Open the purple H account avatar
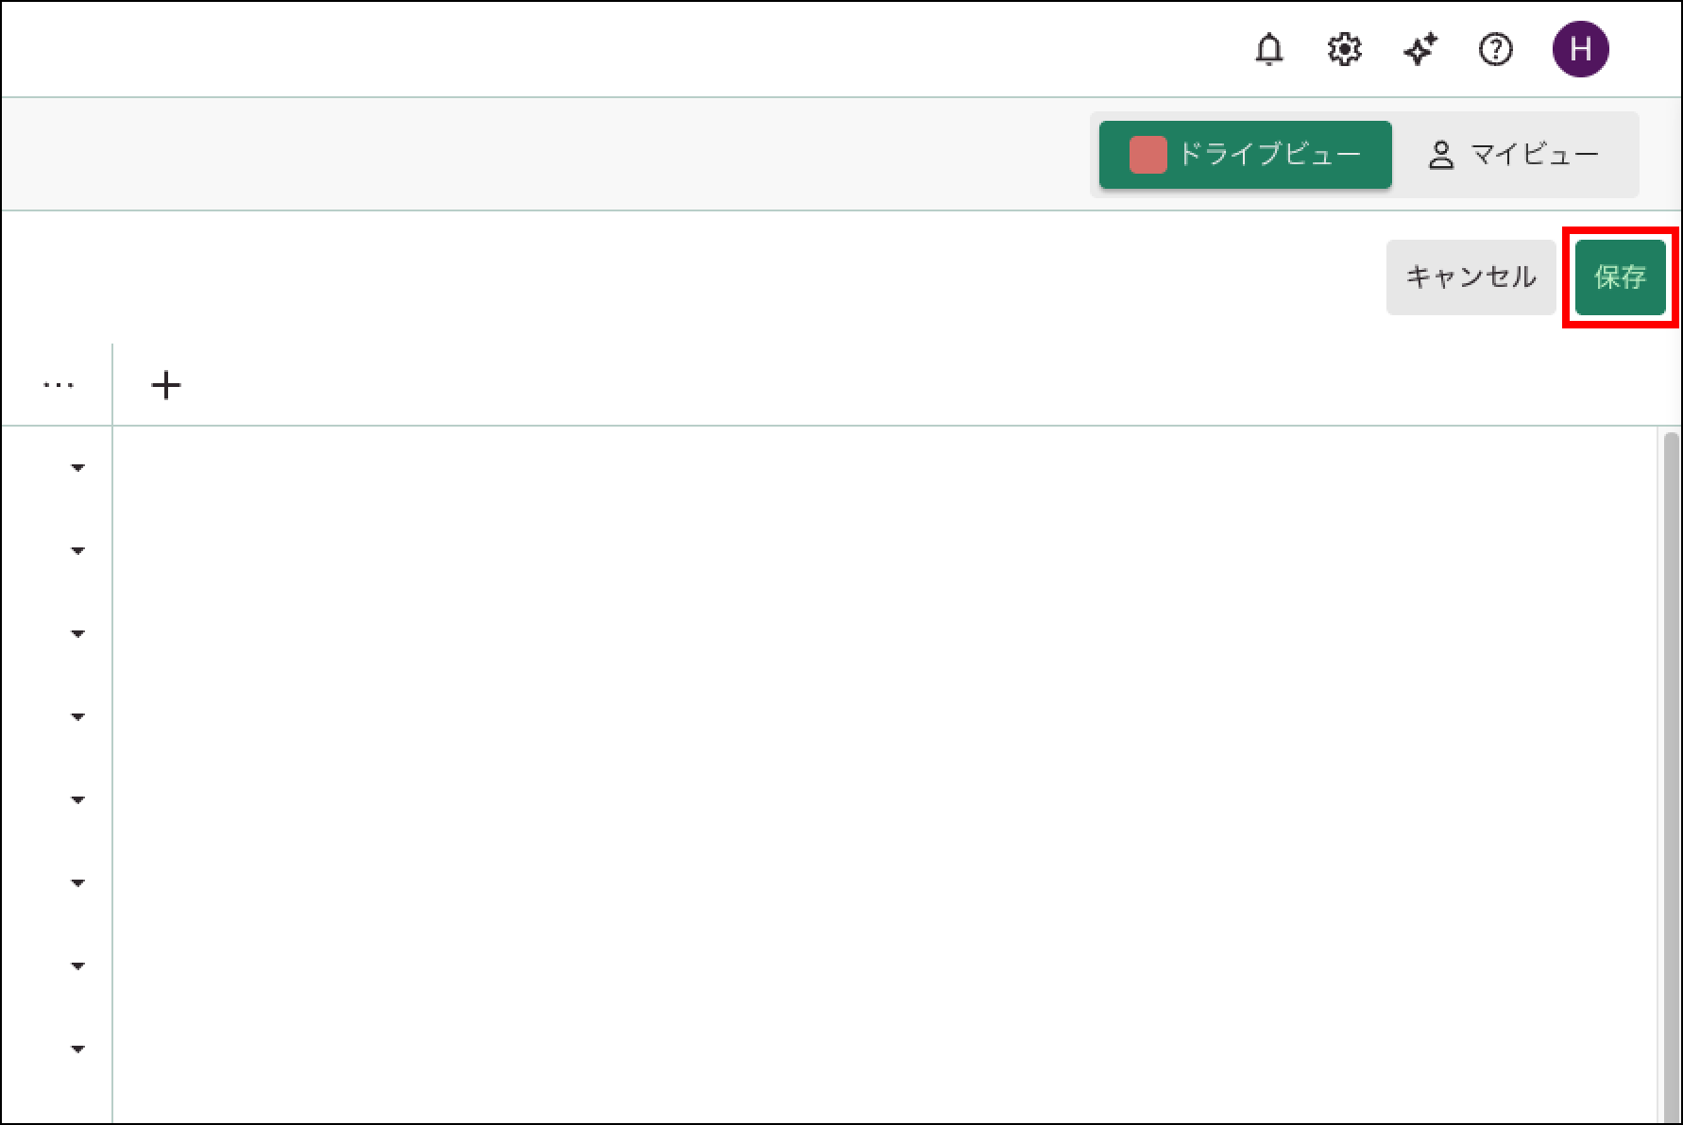Viewport: 1683px width, 1125px height. (x=1580, y=49)
